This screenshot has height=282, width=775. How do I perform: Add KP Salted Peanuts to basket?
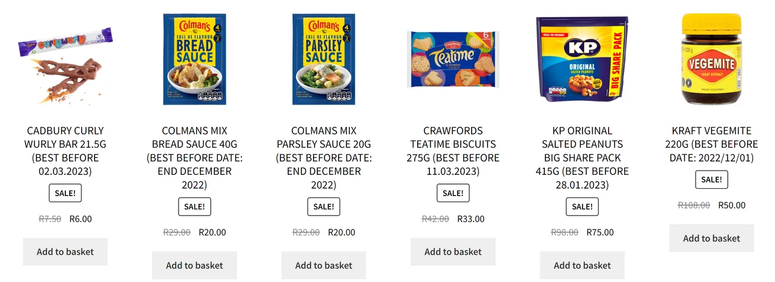point(582,265)
